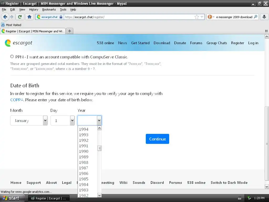Open the Help menu
Viewport: 269px width, 202px height.
73,9
